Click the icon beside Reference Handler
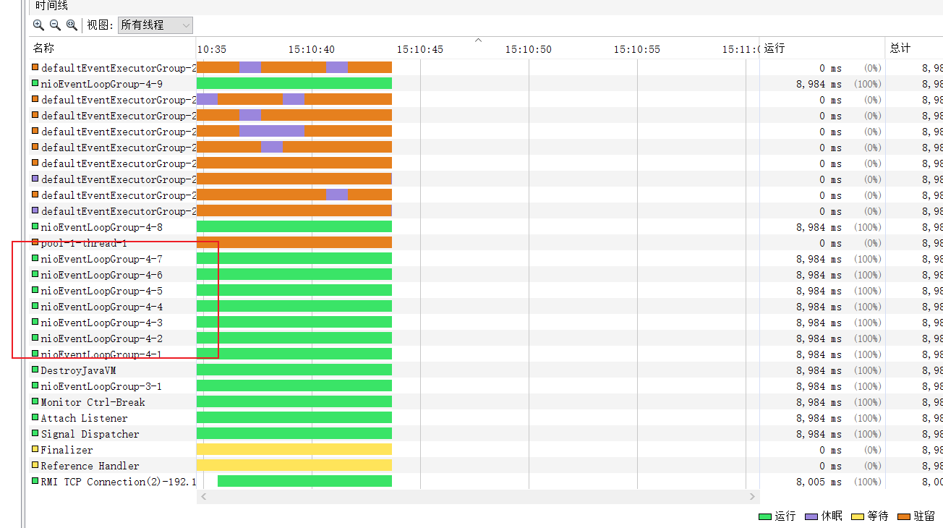 pyautogui.click(x=35, y=465)
